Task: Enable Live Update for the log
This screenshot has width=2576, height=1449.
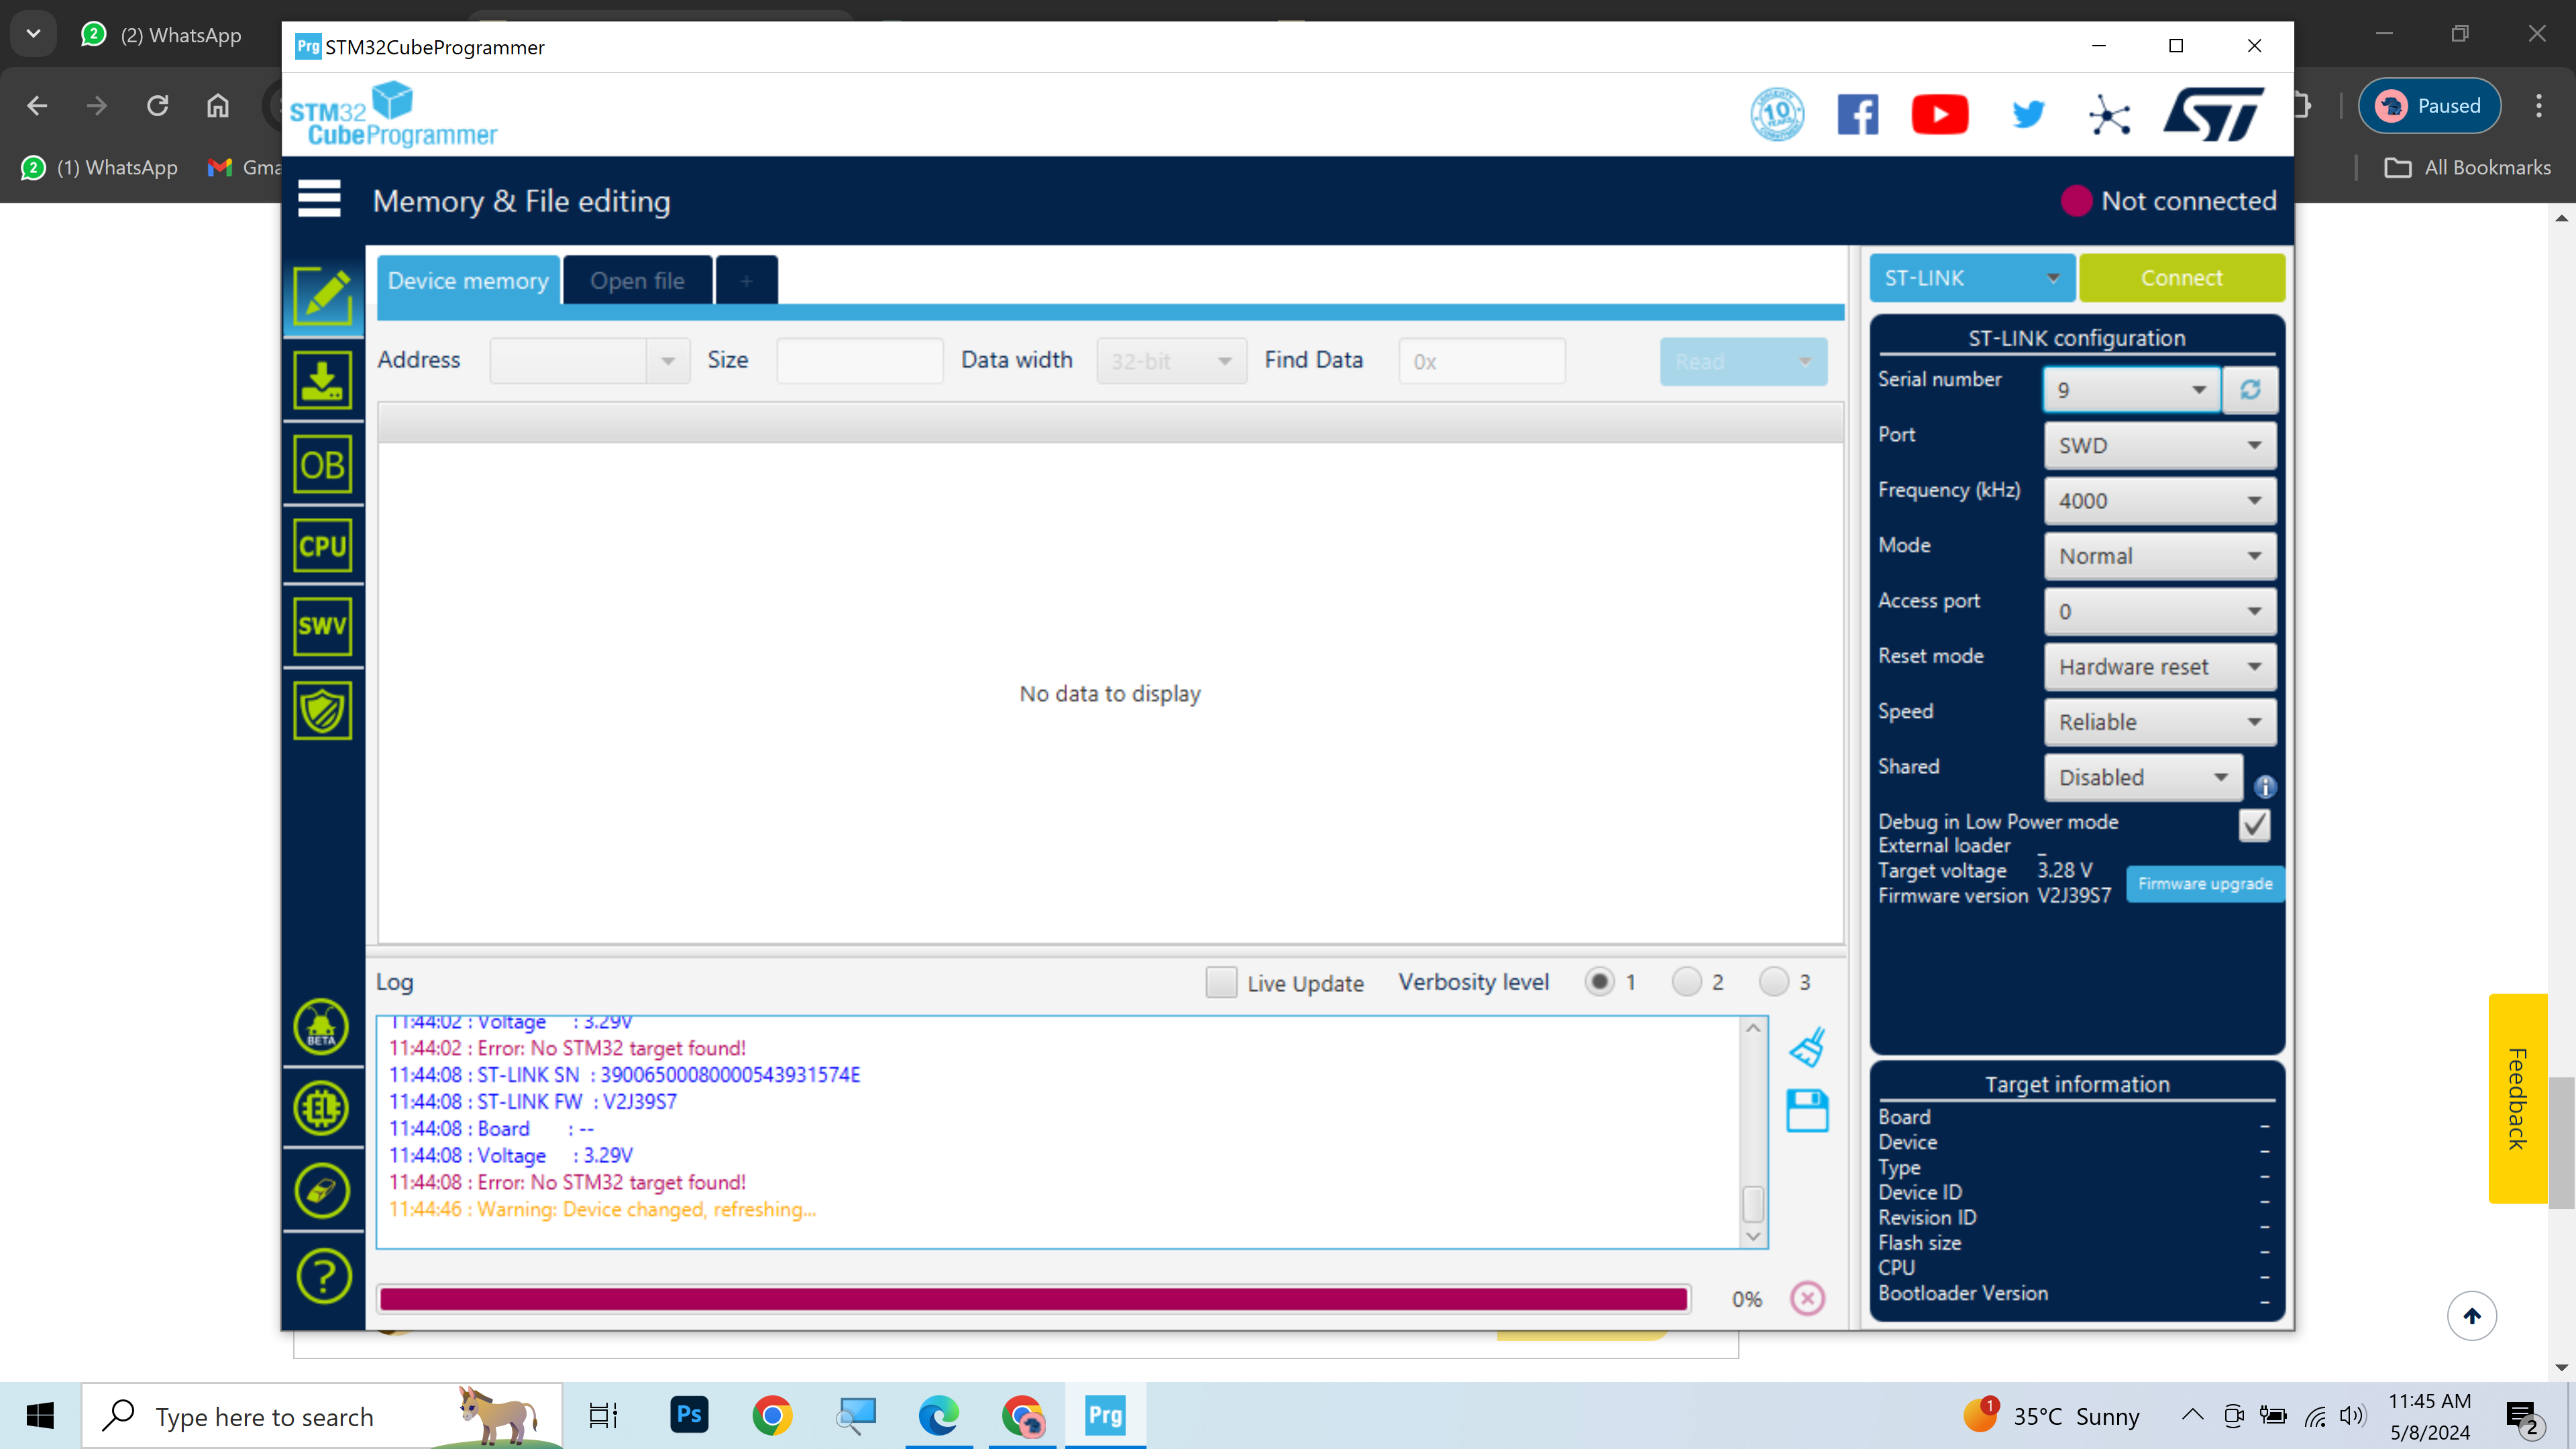Action: [1221, 983]
